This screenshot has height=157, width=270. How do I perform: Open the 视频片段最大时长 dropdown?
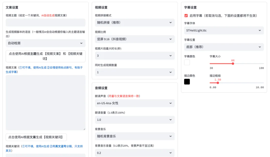(x=134, y=56)
